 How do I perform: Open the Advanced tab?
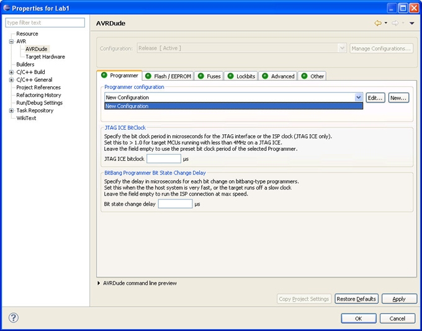[x=277, y=76]
